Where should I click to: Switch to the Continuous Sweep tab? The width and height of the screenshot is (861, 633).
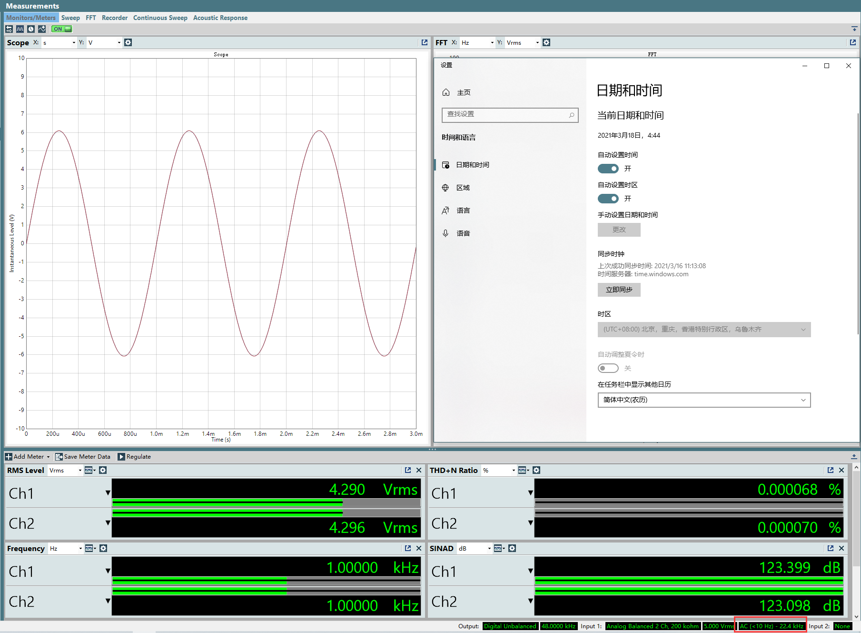[x=160, y=18]
